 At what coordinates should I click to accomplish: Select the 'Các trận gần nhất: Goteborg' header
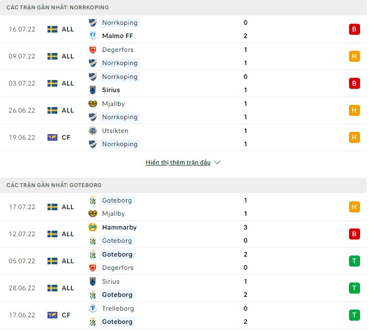click(54, 185)
